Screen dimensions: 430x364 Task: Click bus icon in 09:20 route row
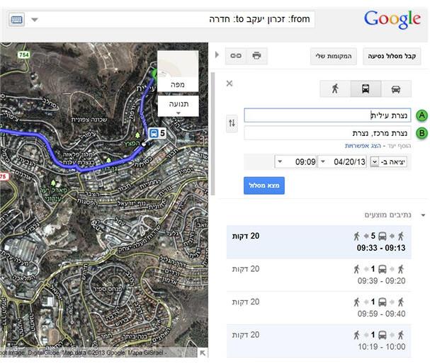(x=383, y=269)
